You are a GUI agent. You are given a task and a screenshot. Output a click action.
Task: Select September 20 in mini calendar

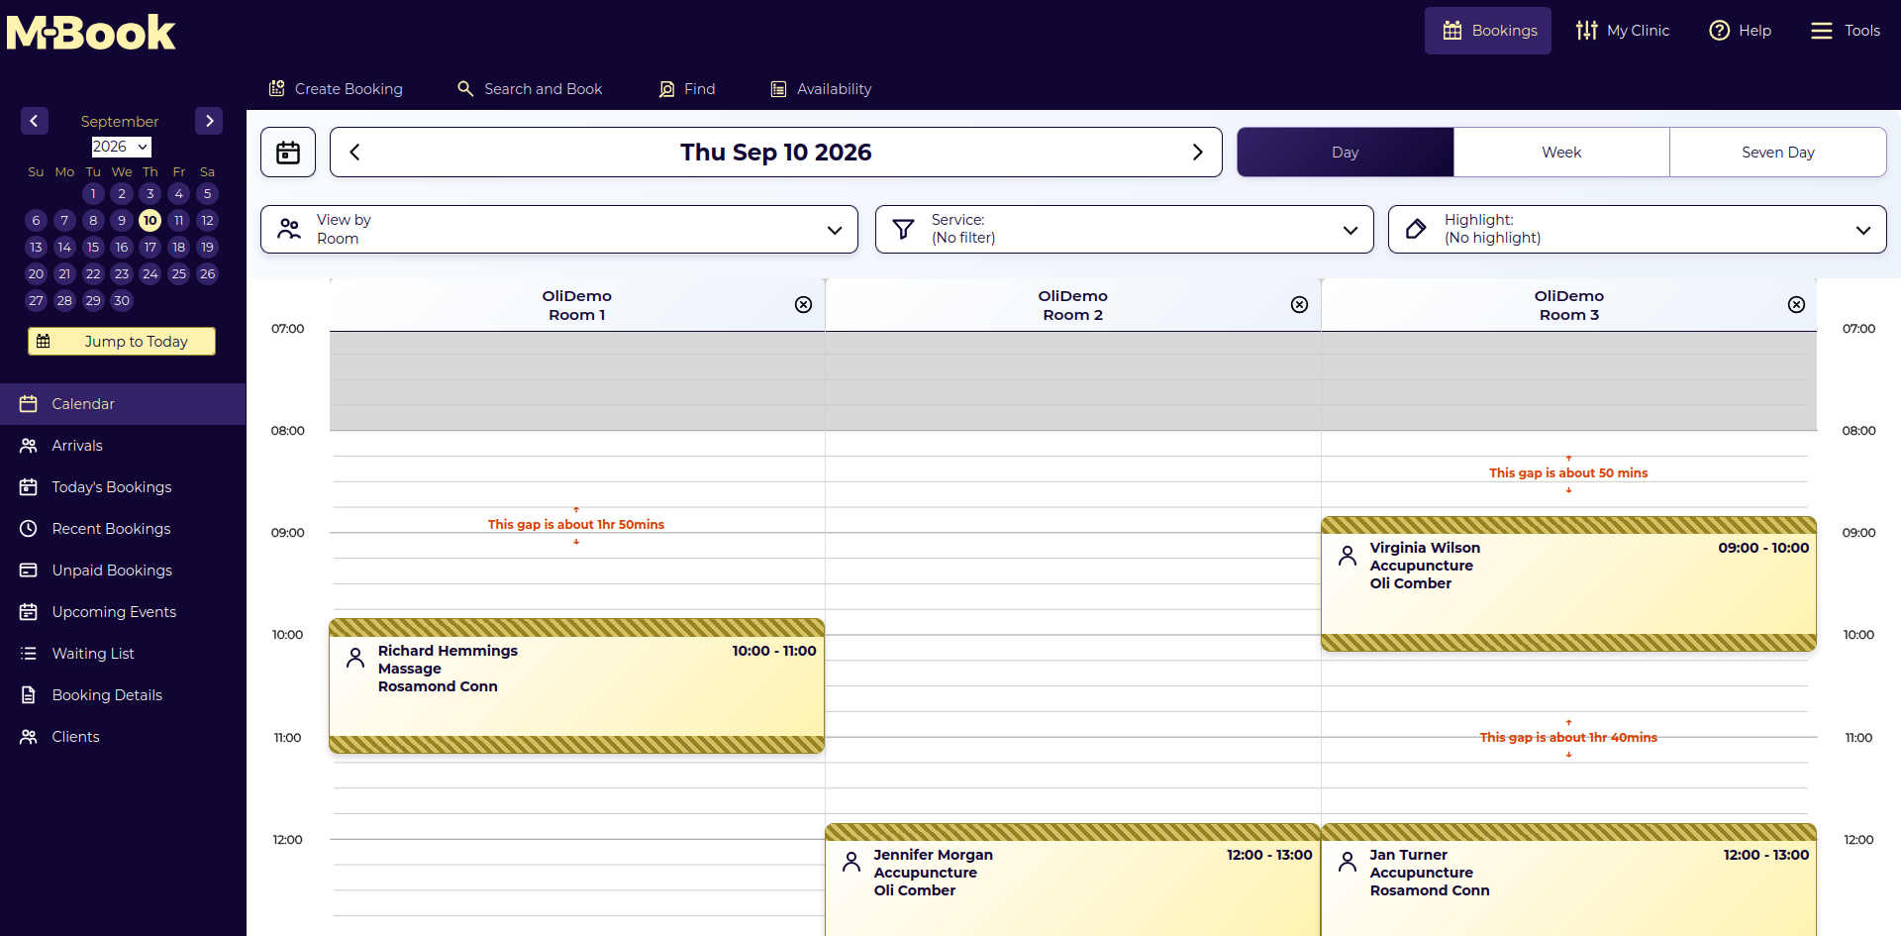(x=36, y=274)
